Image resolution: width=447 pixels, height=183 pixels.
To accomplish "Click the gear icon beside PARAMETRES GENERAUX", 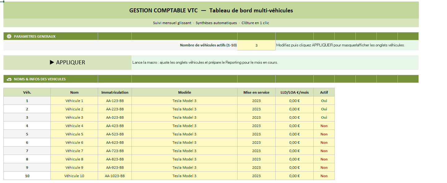I will click(x=9, y=36).
